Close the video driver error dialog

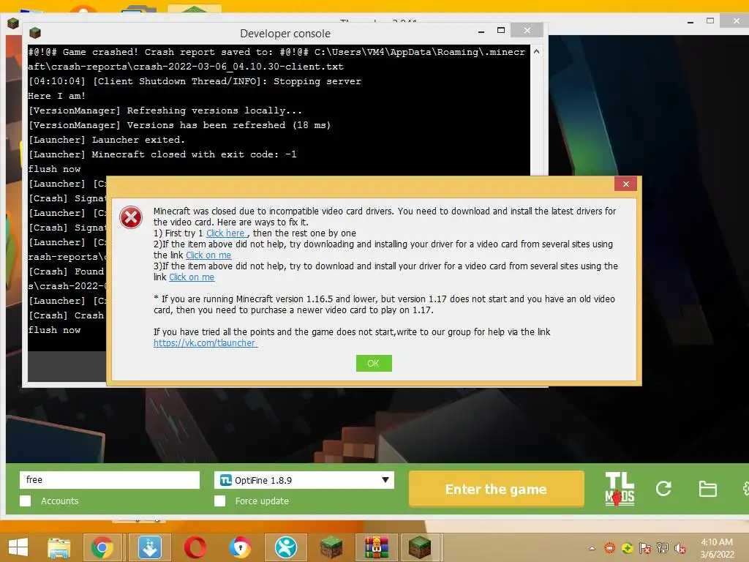coord(625,184)
